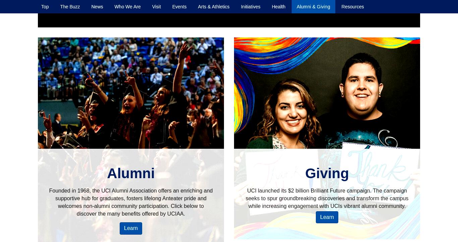The image size is (458, 242).
Task: Open Who We Are section
Action: tap(127, 7)
